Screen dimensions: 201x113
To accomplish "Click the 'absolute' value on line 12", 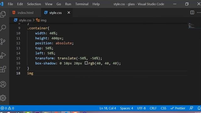I will pos(63,43).
